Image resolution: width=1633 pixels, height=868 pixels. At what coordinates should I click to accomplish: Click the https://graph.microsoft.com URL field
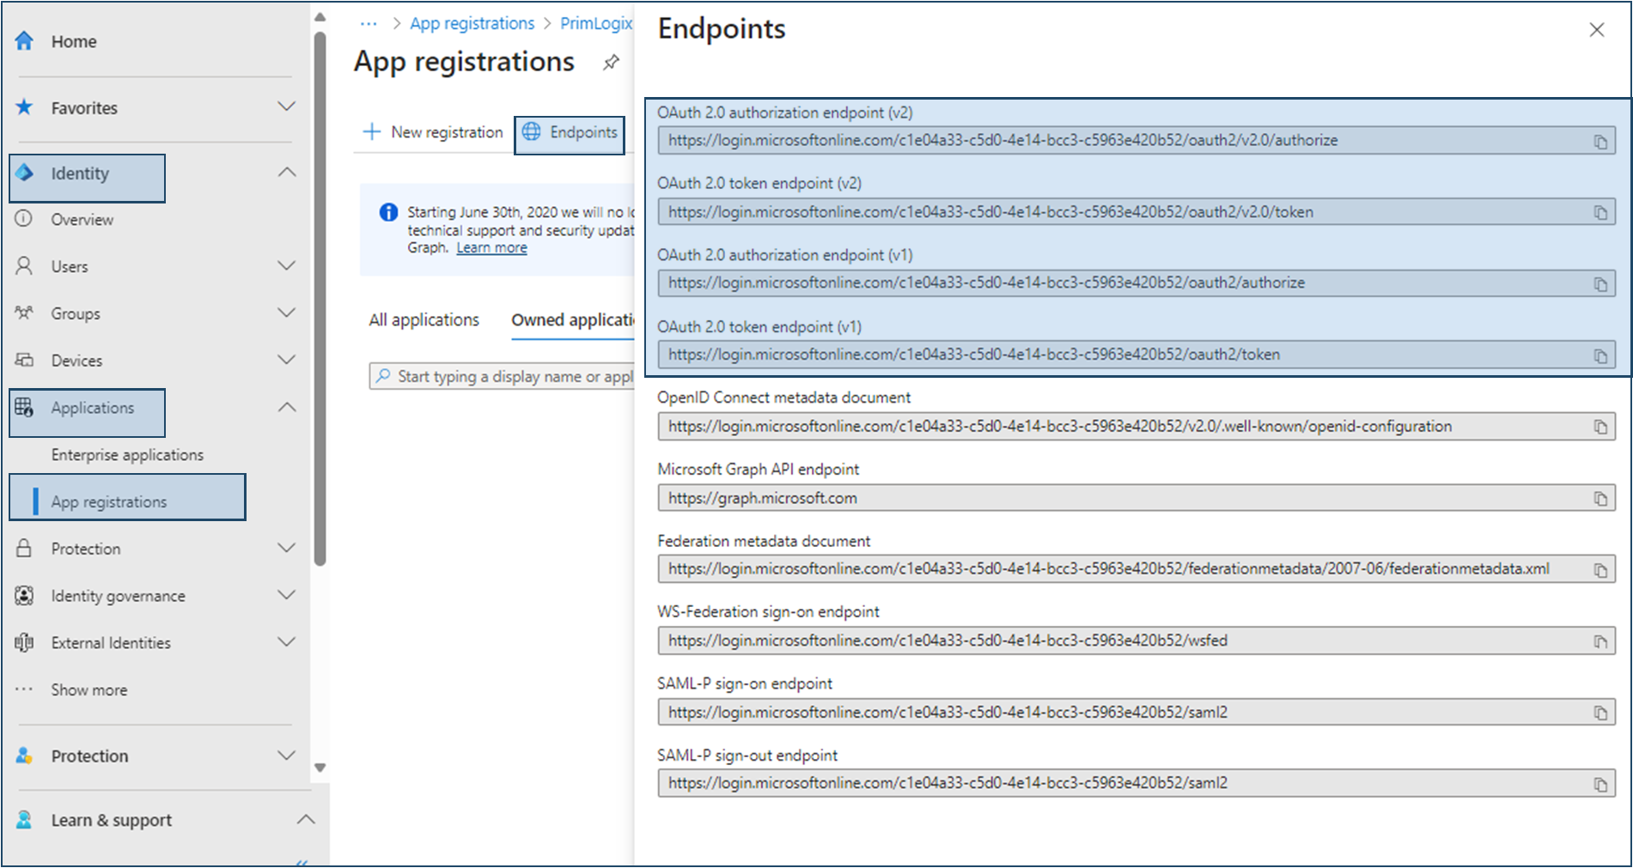coord(1136,498)
